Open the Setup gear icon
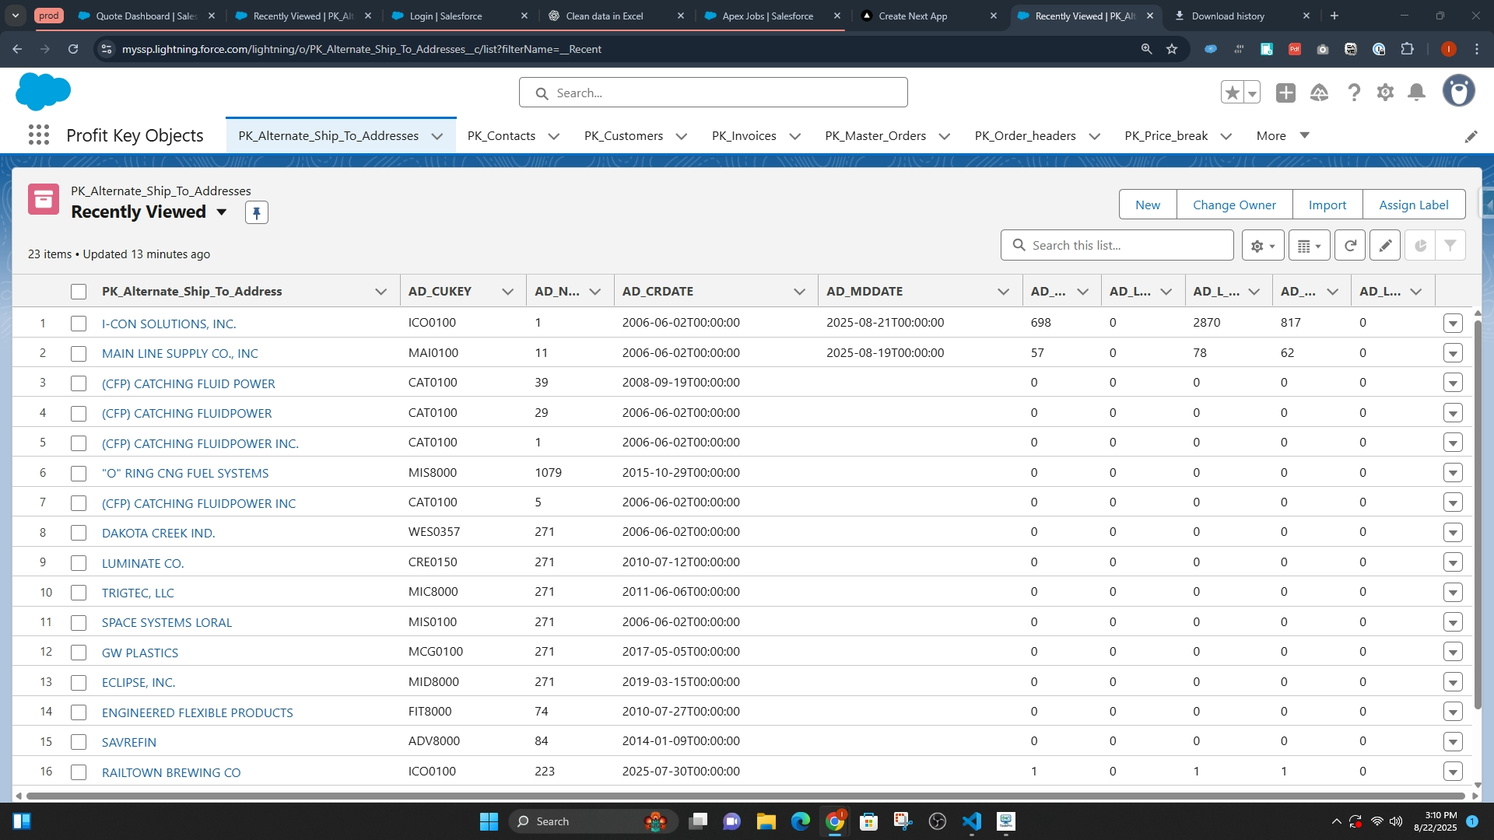Screen dimensions: 1494x840 (x=1385, y=93)
